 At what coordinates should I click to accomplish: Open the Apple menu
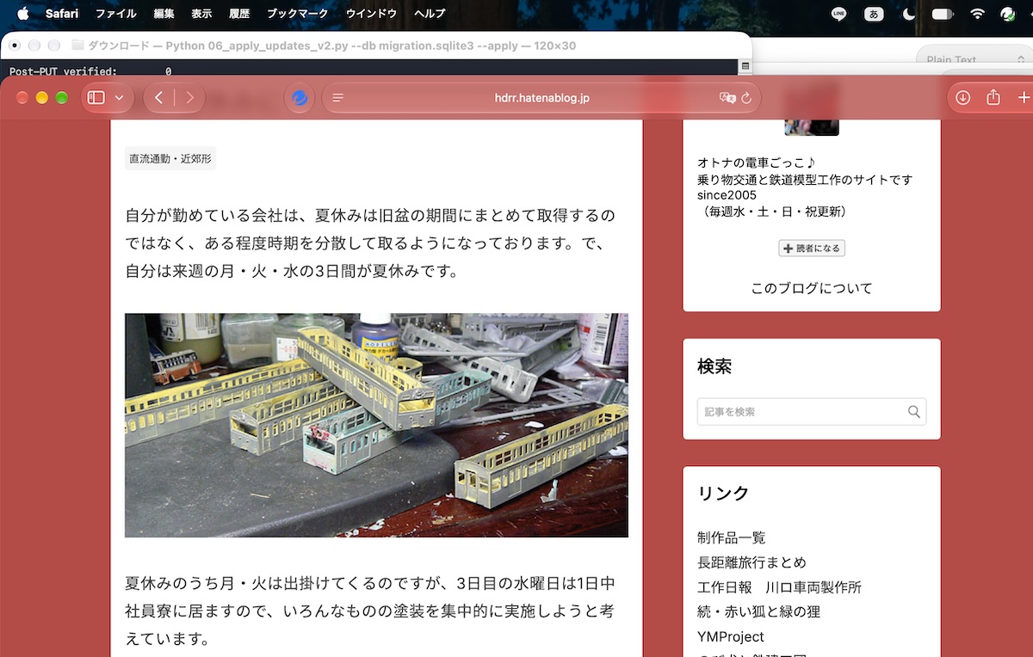[x=23, y=14]
